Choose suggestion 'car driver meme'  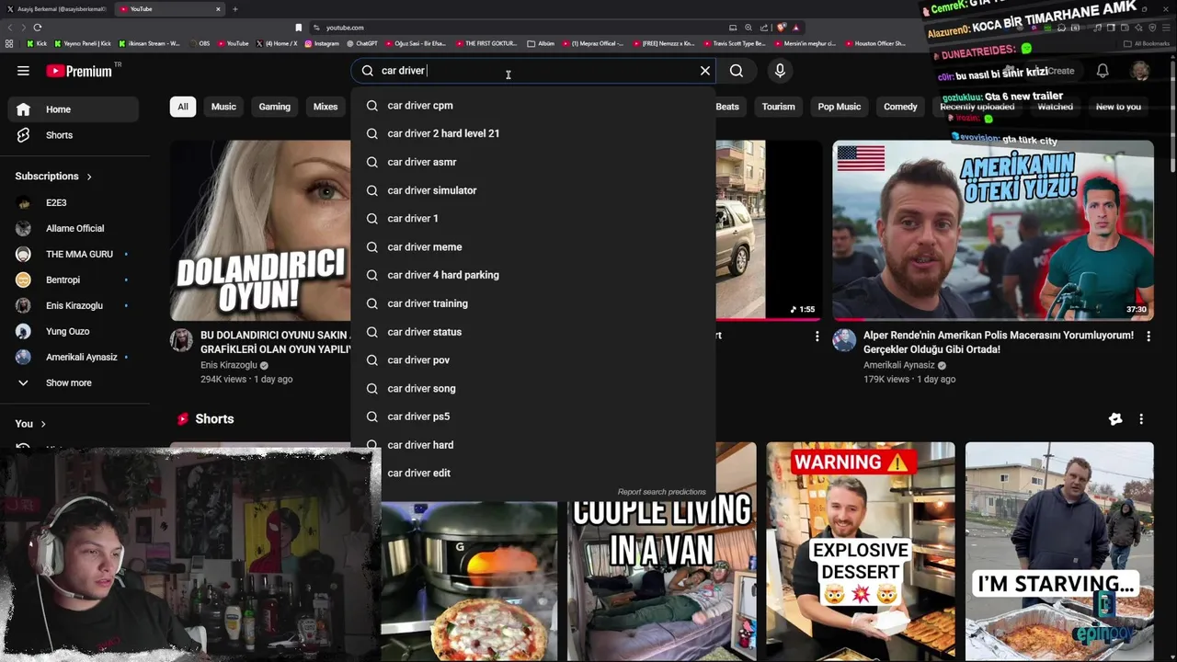[x=533, y=247]
